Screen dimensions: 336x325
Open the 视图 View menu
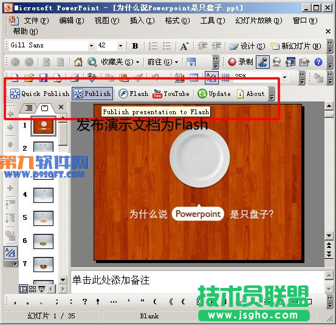click(107, 21)
